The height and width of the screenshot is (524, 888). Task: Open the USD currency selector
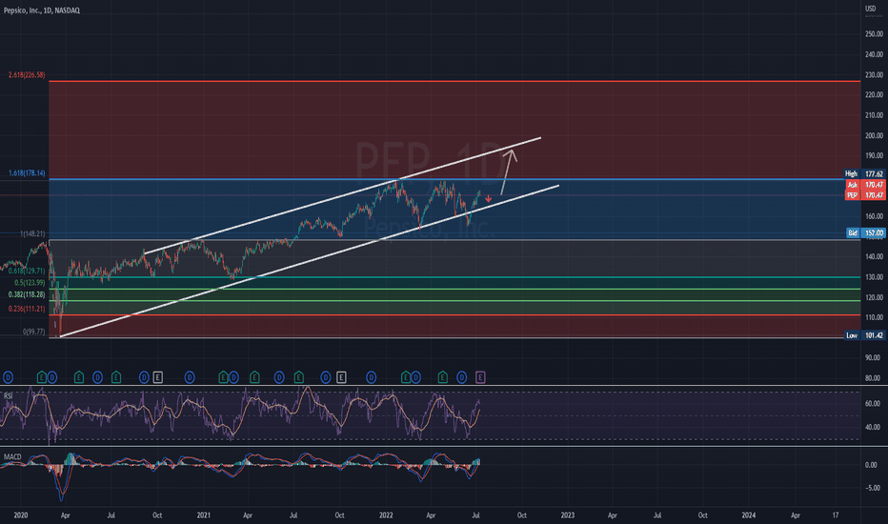(871, 9)
